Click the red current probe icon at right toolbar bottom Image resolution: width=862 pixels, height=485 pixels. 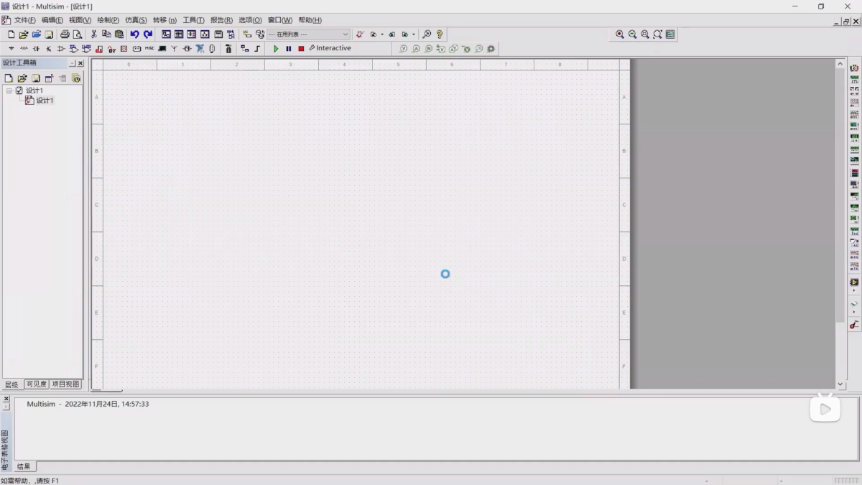tap(854, 325)
